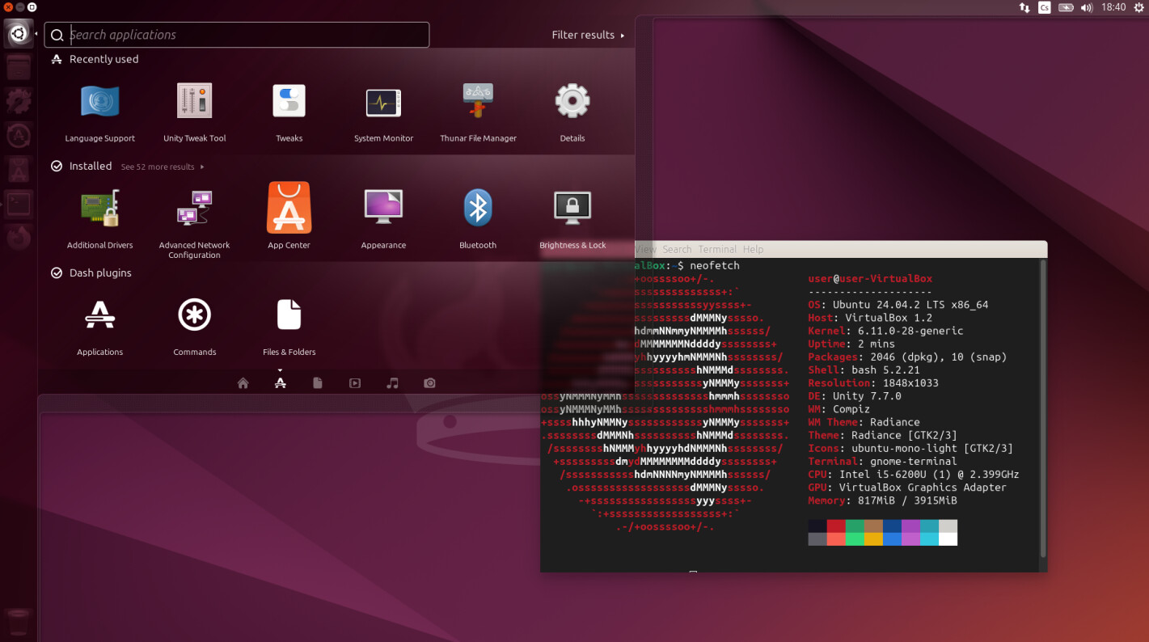Launch Unity Tweak Tool
This screenshot has height=642, width=1149.
(195, 103)
